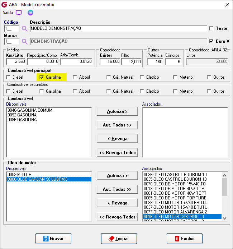The width and height of the screenshot is (233, 249).
Task: Click Revoga Todos in Óleo de motor section
Action: click(x=117, y=217)
